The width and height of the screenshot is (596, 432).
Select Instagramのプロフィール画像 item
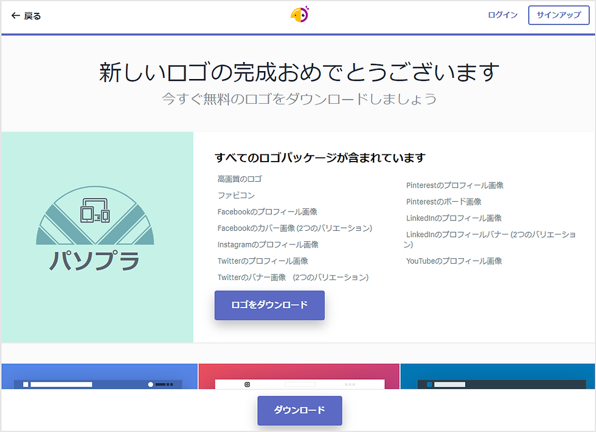(268, 244)
